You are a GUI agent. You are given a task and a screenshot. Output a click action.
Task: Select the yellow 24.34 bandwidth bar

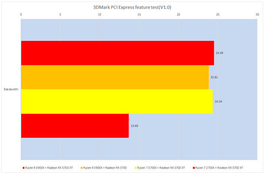[x=117, y=101]
